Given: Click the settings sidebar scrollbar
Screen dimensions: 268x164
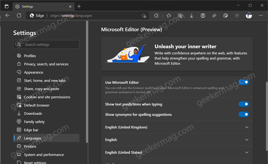Looking at the screenshot, I should [x=87, y=82].
